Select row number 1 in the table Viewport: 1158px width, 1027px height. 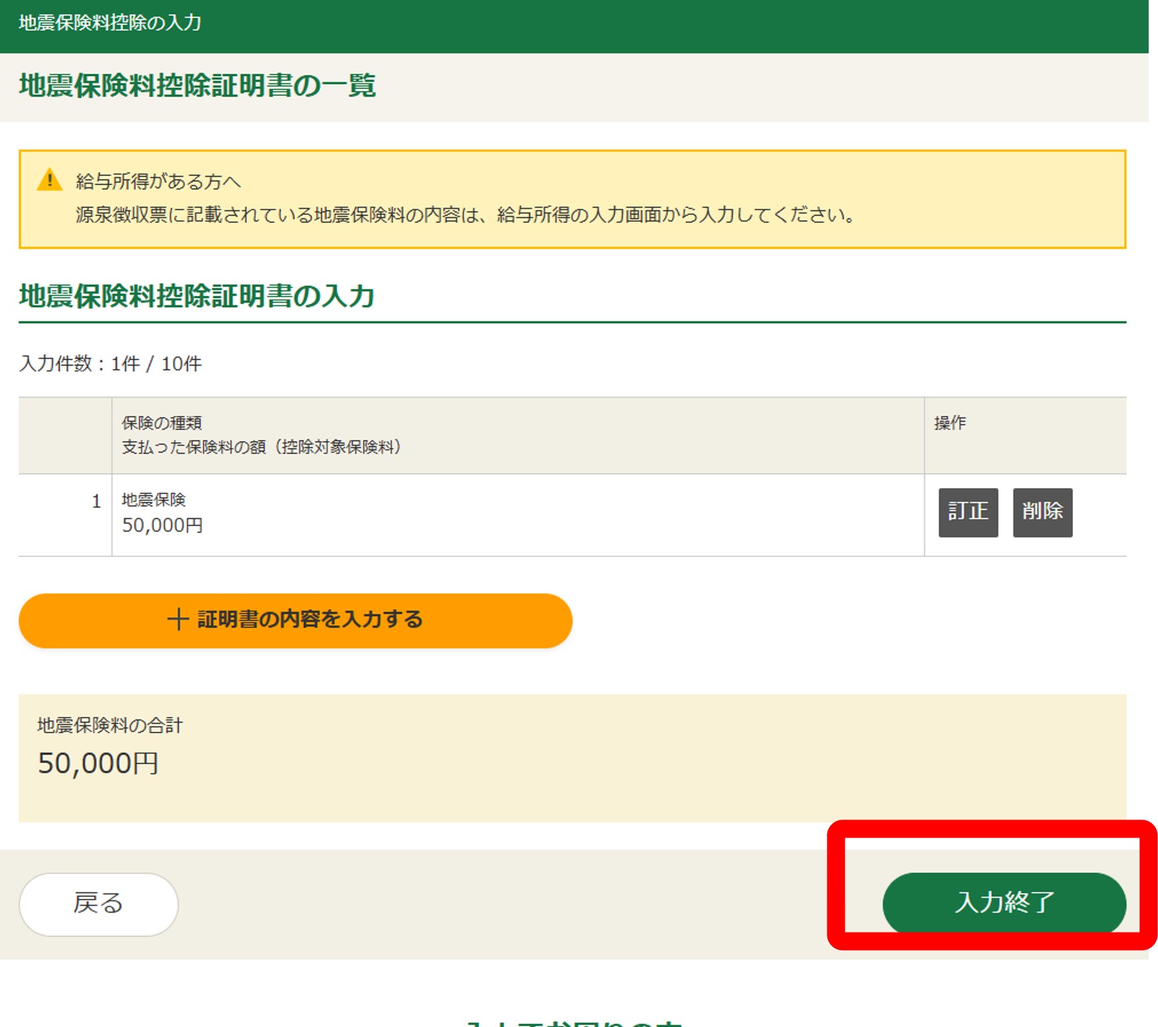pos(96,501)
